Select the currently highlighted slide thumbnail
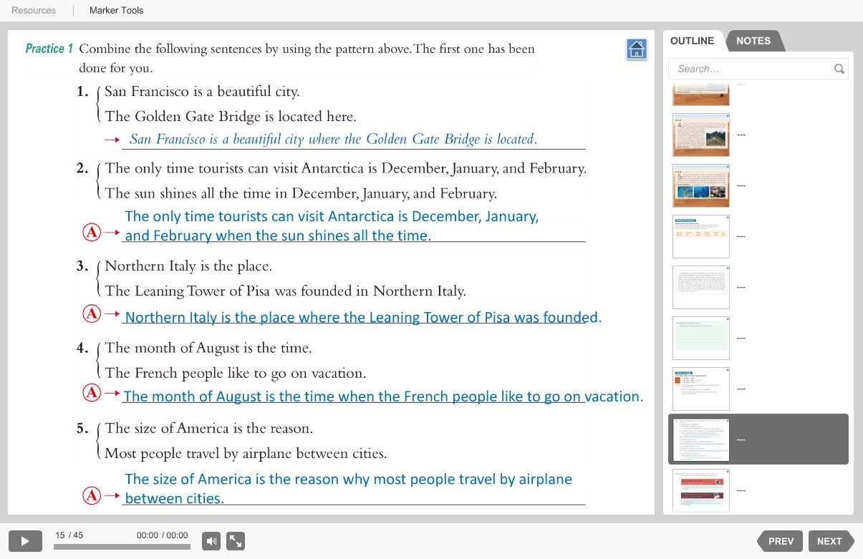Image resolution: width=863 pixels, height=559 pixels. [701, 439]
